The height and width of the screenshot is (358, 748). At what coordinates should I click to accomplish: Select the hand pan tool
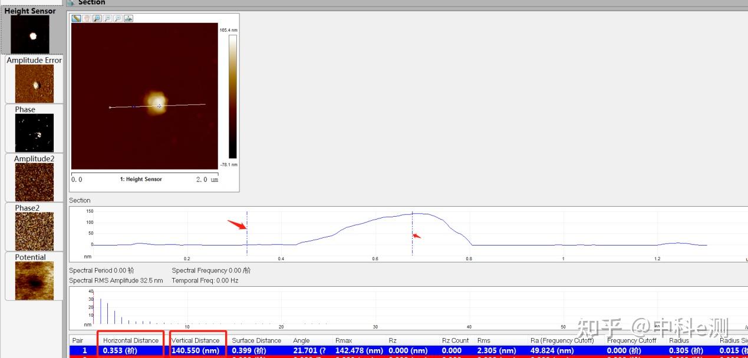coord(87,18)
